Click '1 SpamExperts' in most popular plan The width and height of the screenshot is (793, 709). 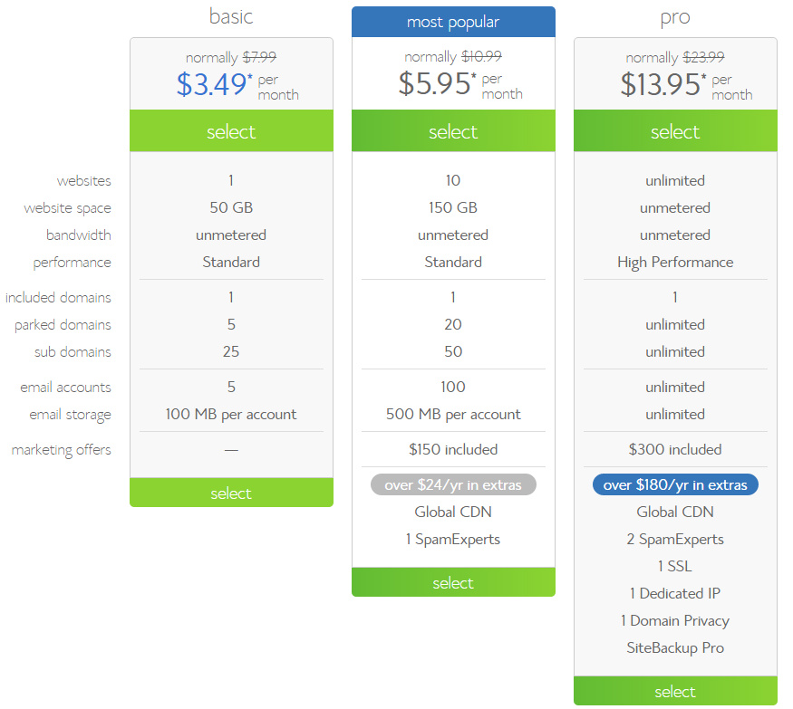click(453, 539)
